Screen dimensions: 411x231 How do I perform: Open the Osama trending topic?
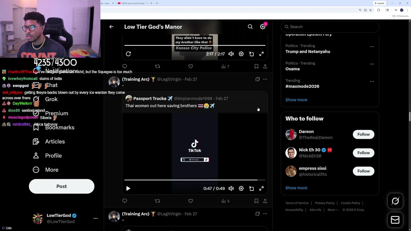point(293,69)
